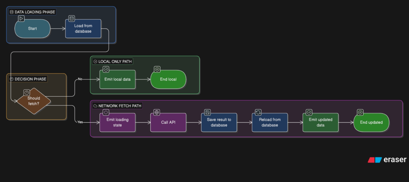Click cloud icon in Network Fetch Path header
This screenshot has height=182, width=409.
pos(95,106)
